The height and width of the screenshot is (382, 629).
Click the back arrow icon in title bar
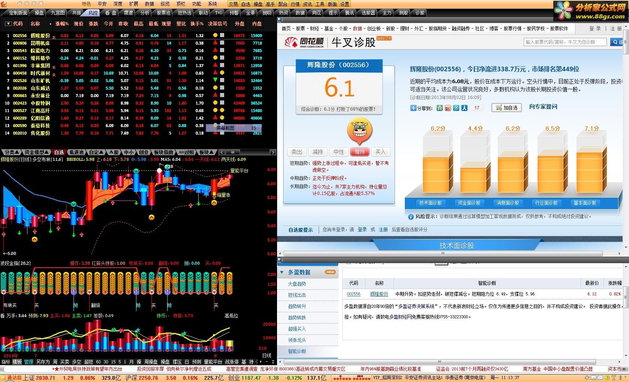click(x=27, y=3)
